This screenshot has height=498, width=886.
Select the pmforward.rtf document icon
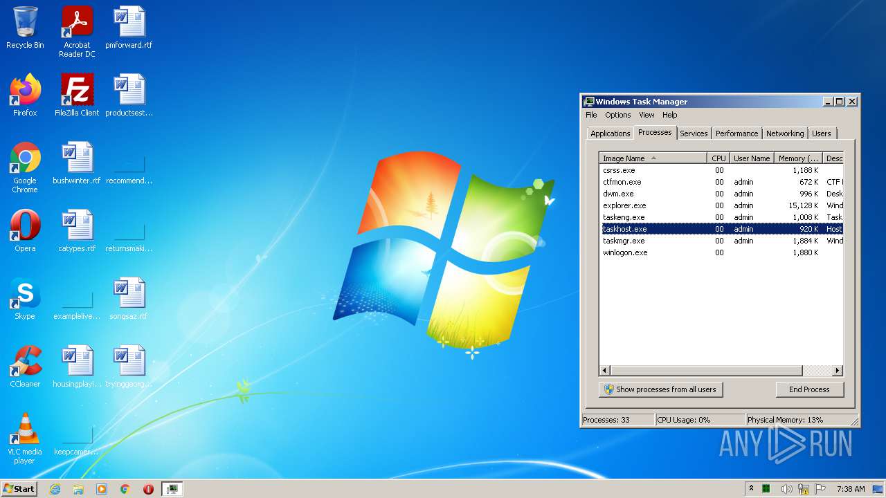tap(129, 28)
